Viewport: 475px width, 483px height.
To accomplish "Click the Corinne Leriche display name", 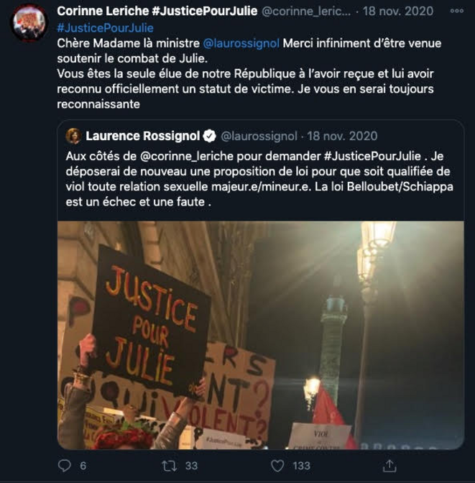I will pyautogui.click(x=157, y=11).
